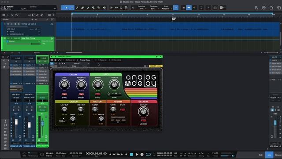Select the Listen (speaker) tool
This screenshot has width=282, height=159.
(104, 8)
